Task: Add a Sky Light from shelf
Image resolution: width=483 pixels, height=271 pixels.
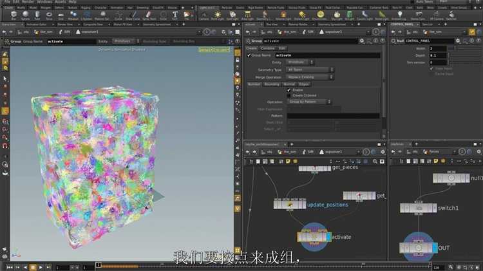Action: click(x=337, y=15)
